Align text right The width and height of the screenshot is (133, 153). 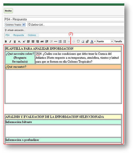[x=37, y=41]
